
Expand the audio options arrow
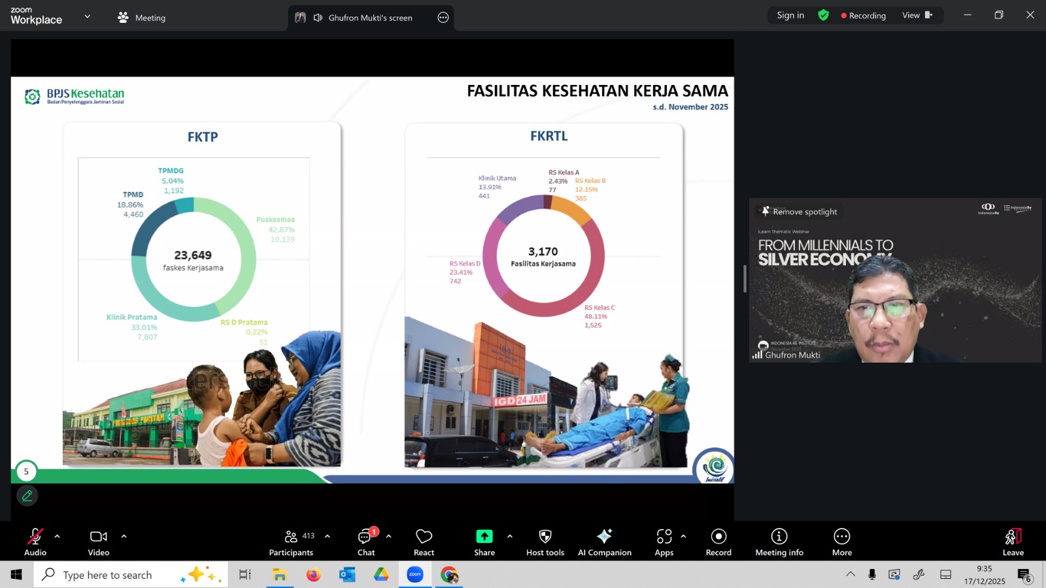(x=58, y=536)
